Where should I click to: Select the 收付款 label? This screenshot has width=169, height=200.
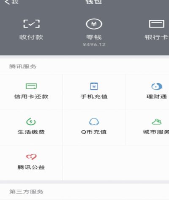tap(31, 37)
